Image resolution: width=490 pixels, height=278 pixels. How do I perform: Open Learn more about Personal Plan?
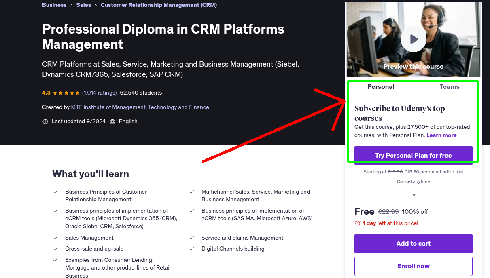441,135
